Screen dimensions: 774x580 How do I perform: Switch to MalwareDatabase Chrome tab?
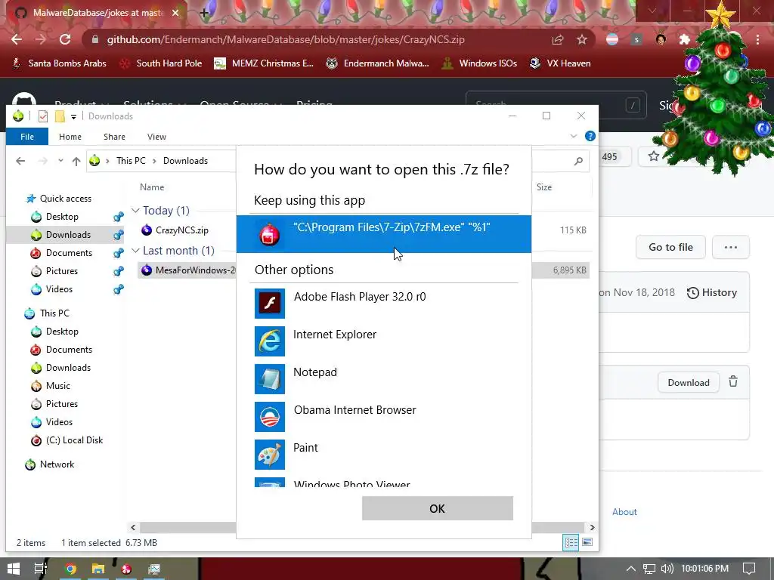(x=98, y=13)
